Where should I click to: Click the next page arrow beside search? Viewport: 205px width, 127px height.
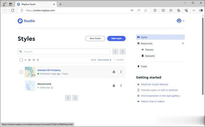click(x=122, y=52)
